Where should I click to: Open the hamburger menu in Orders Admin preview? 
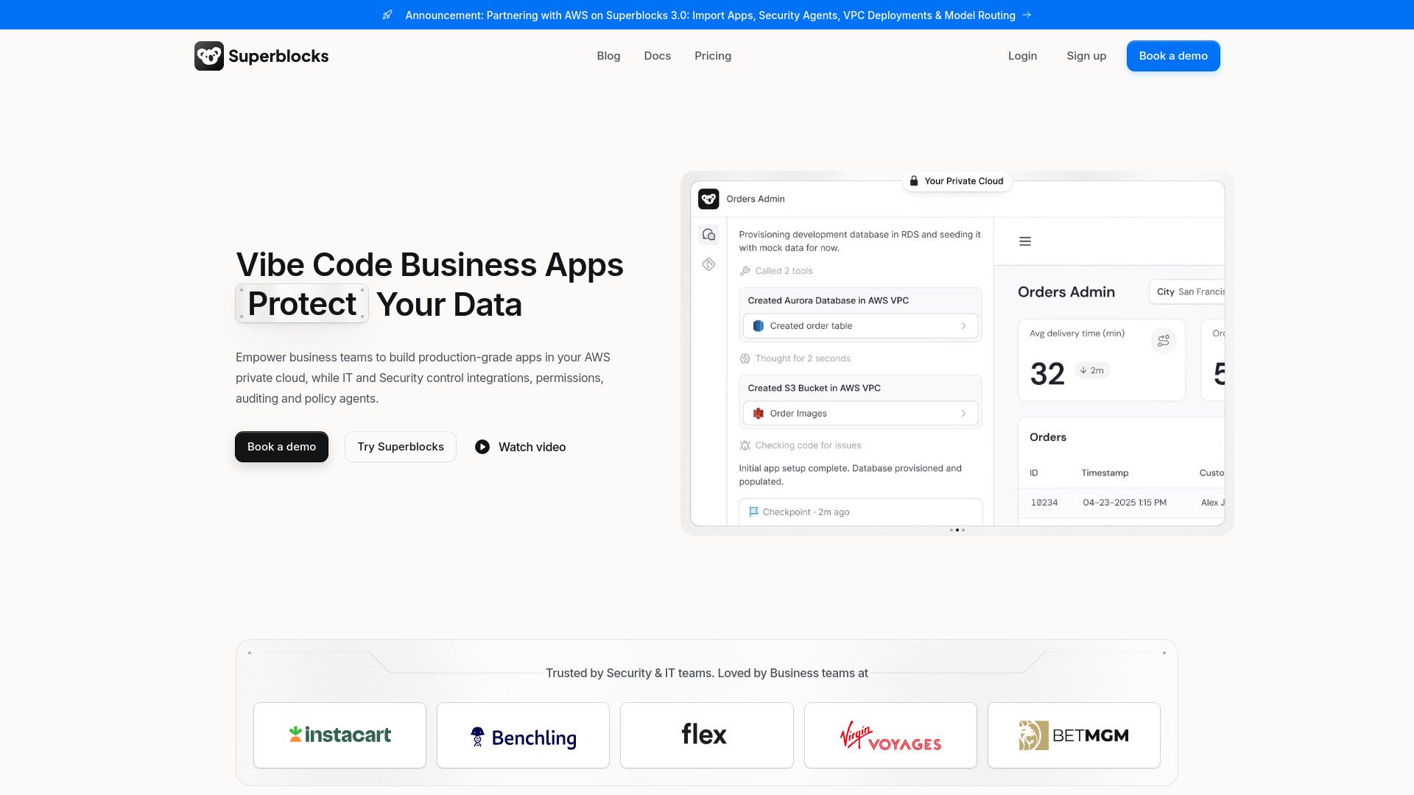[x=1025, y=241]
